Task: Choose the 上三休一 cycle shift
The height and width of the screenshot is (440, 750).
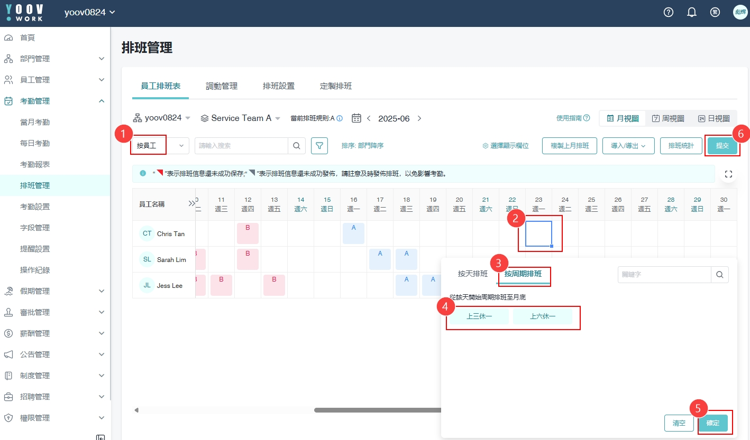Action: 480,316
